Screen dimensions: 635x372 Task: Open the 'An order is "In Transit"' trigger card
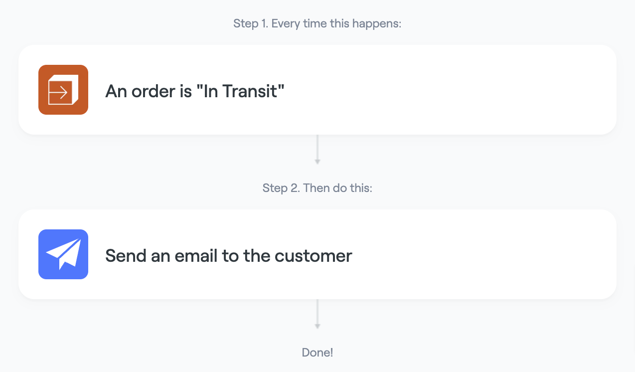pyautogui.click(x=317, y=90)
